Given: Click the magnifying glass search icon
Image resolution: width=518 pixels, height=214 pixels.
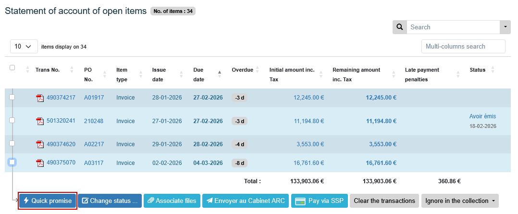Looking at the screenshot, I should pyautogui.click(x=400, y=27).
